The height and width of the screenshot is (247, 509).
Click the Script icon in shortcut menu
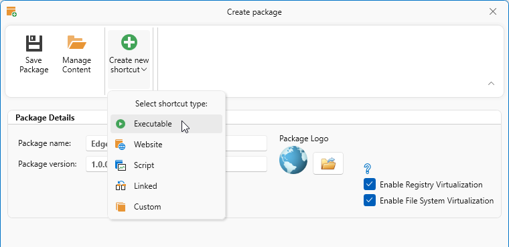coord(121,165)
